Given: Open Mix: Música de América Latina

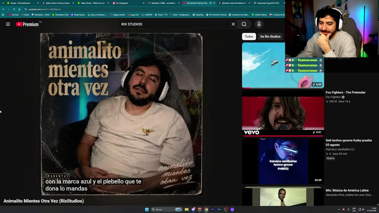Looking at the screenshot, I should point(347,191).
